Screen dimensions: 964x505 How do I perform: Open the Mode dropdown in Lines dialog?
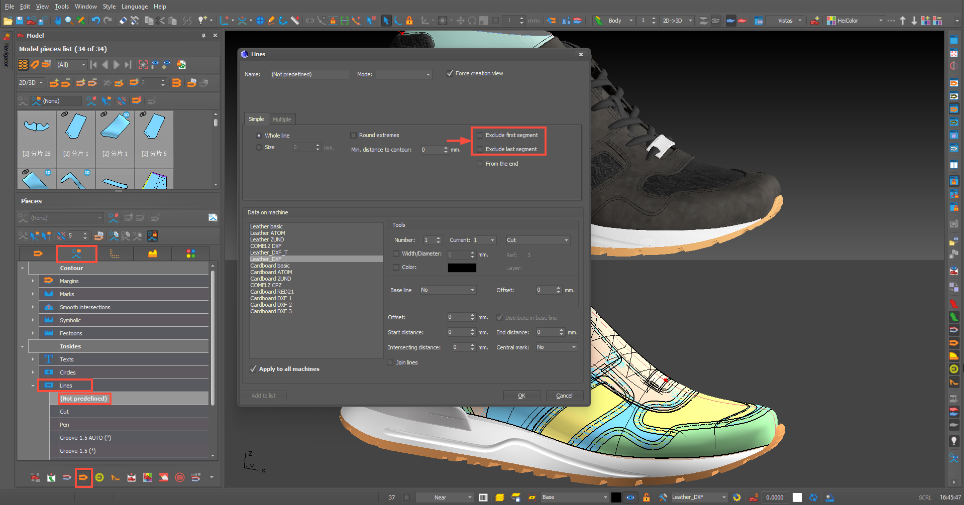click(x=404, y=74)
